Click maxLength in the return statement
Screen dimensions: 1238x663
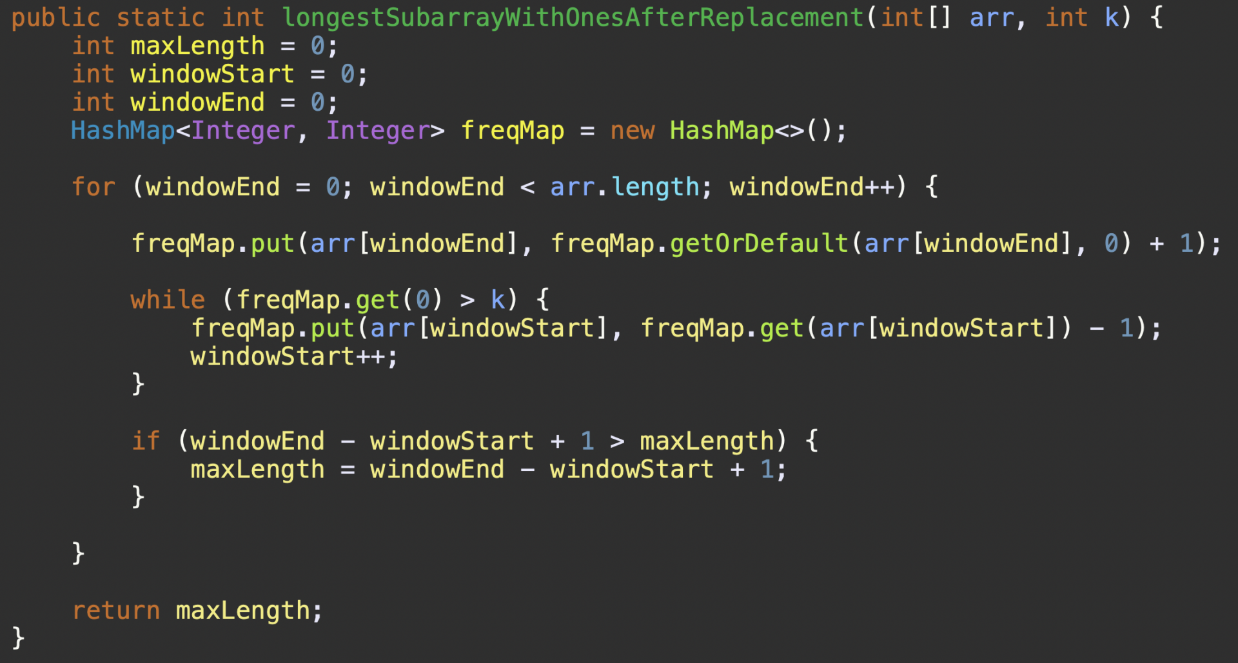242,610
